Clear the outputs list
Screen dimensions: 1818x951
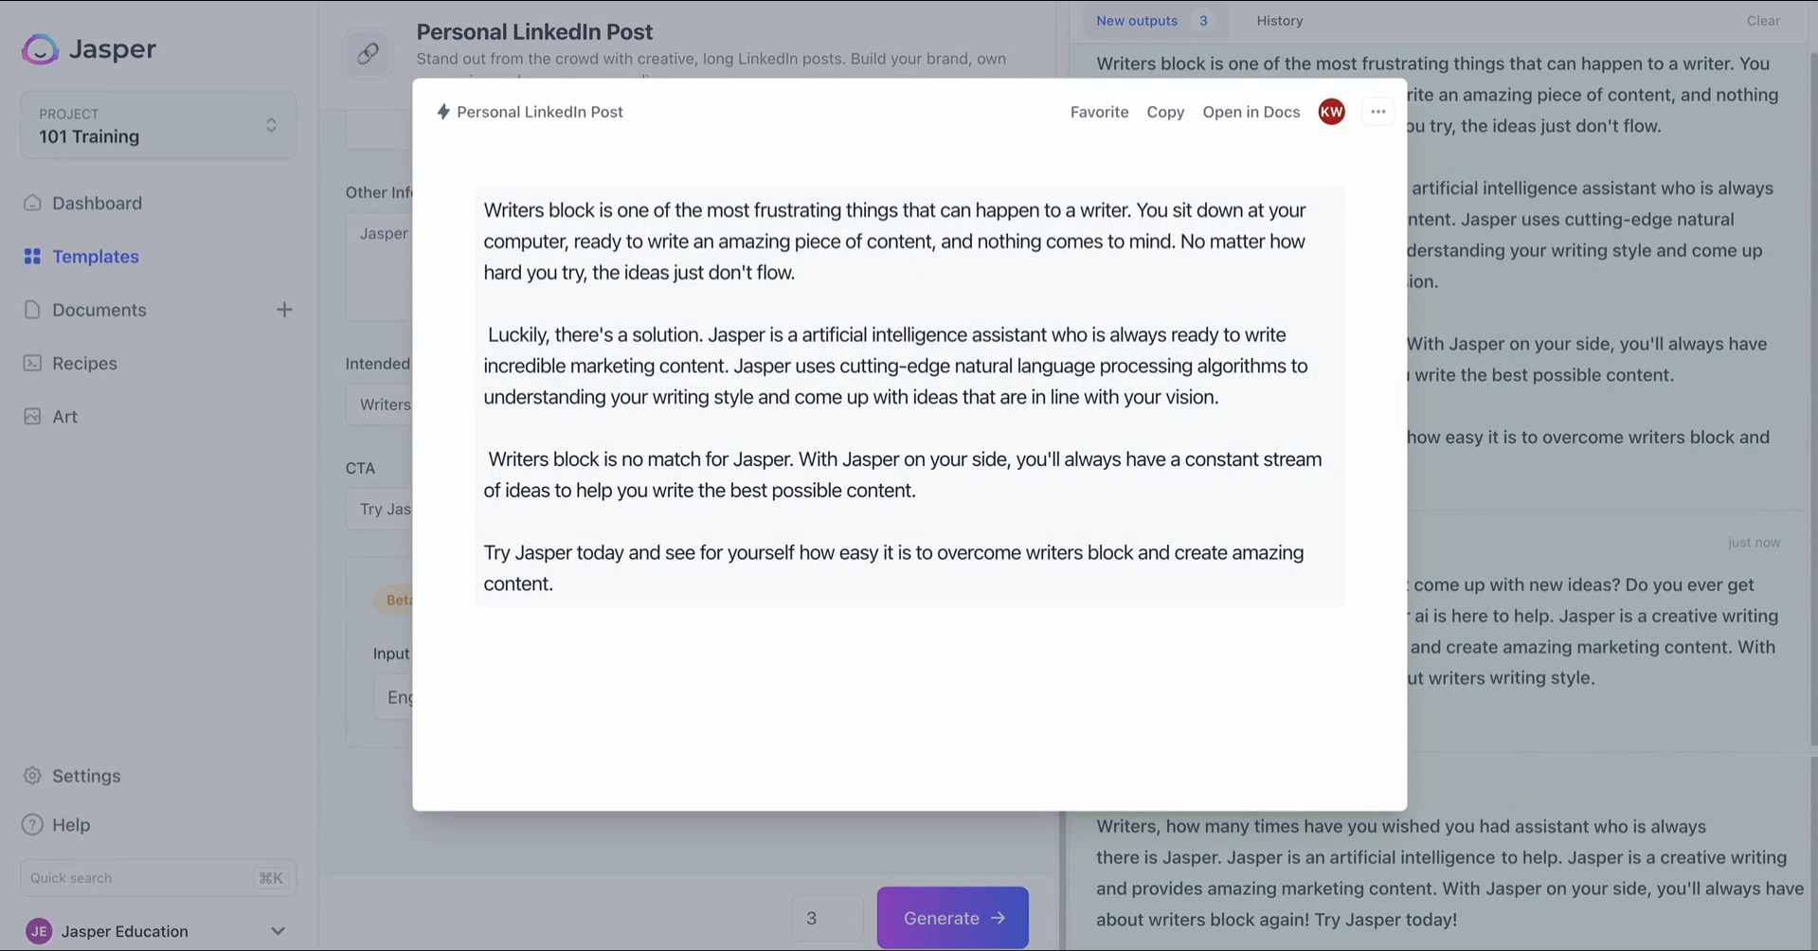point(1763,21)
